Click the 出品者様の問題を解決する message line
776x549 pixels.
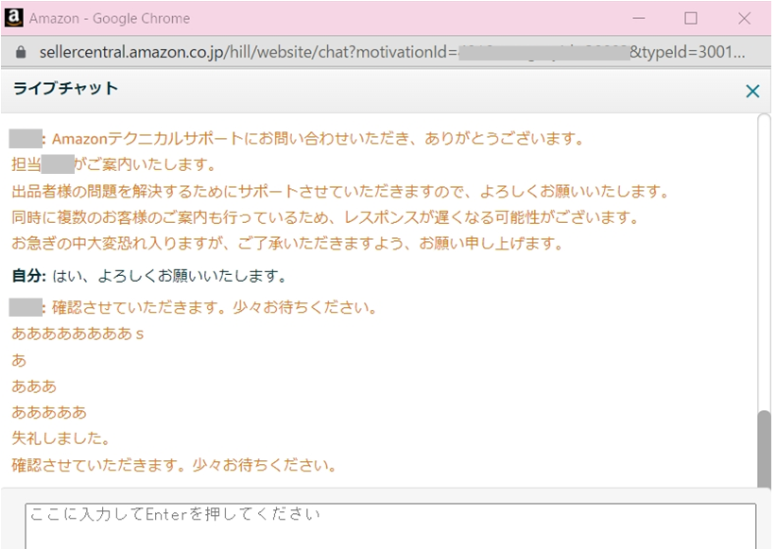[340, 191]
